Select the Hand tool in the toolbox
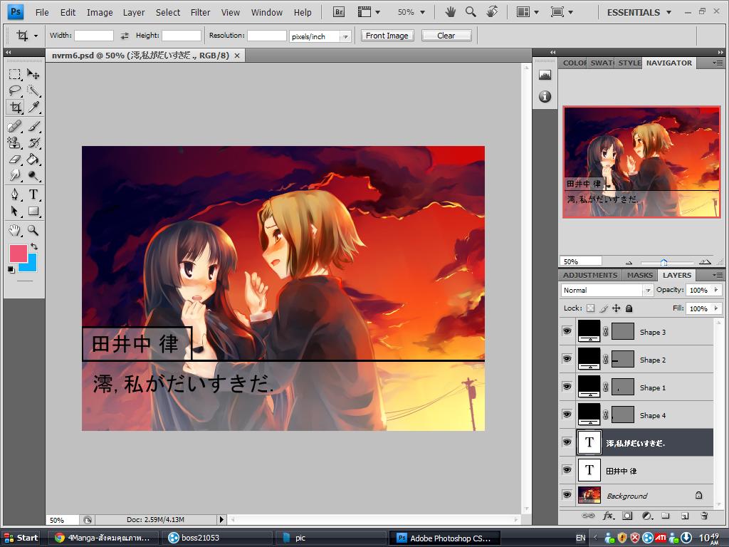The height and width of the screenshot is (547, 729). (15, 230)
